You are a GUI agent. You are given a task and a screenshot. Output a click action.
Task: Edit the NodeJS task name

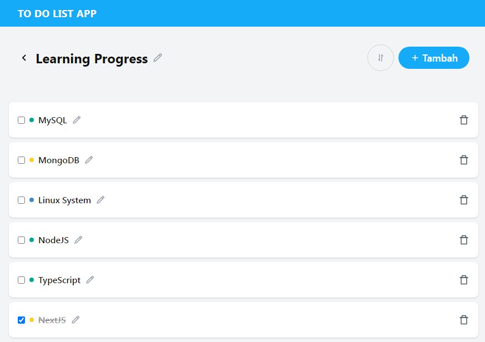point(78,240)
